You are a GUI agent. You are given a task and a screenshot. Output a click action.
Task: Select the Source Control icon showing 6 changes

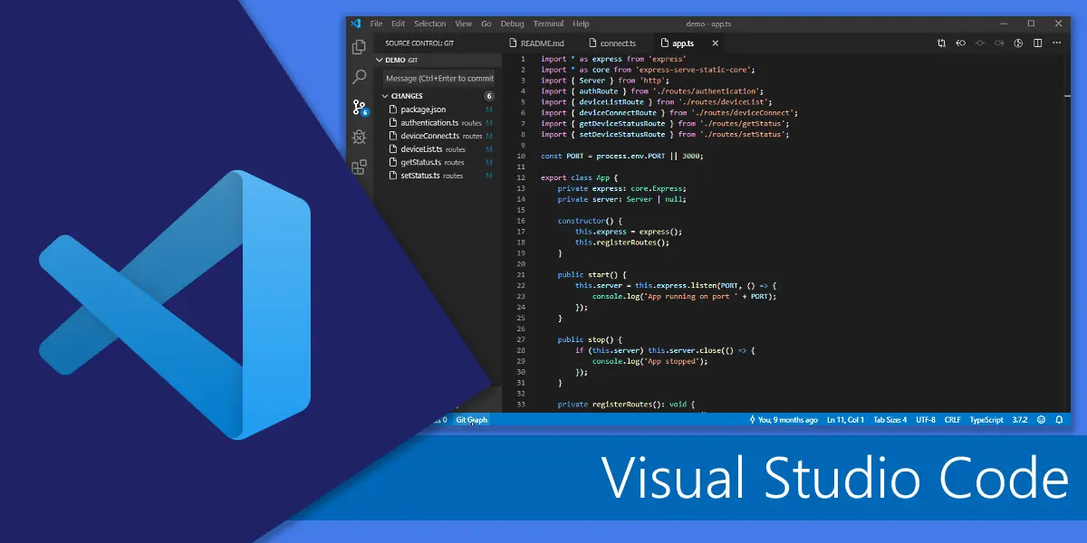click(359, 109)
